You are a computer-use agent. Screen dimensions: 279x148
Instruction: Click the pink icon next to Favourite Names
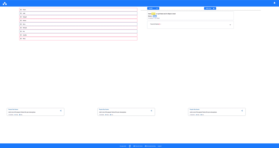160,24
